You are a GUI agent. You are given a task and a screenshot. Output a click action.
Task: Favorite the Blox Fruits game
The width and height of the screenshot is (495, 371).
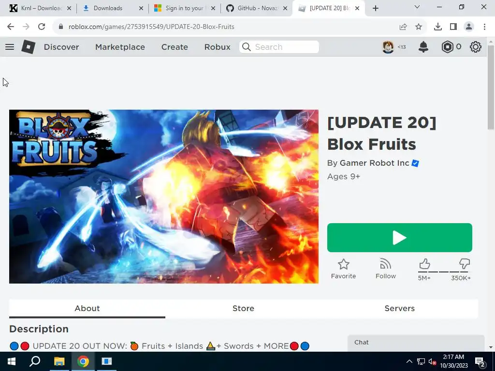[344, 269]
